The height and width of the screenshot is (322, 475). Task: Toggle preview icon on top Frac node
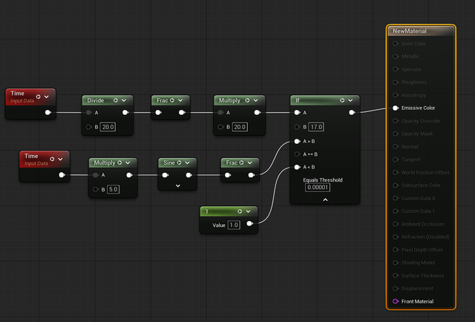pyautogui.click(x=172, y=100)
